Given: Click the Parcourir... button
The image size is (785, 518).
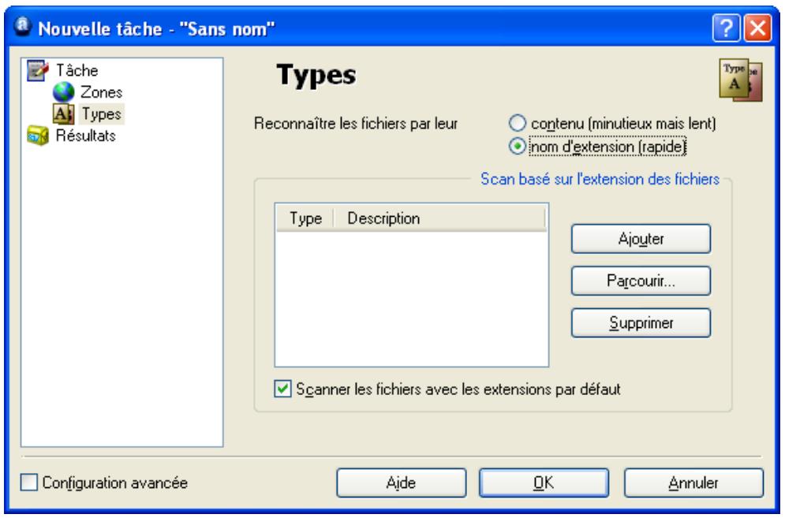Looking at the screenshot, I should (x=641, y=281).
